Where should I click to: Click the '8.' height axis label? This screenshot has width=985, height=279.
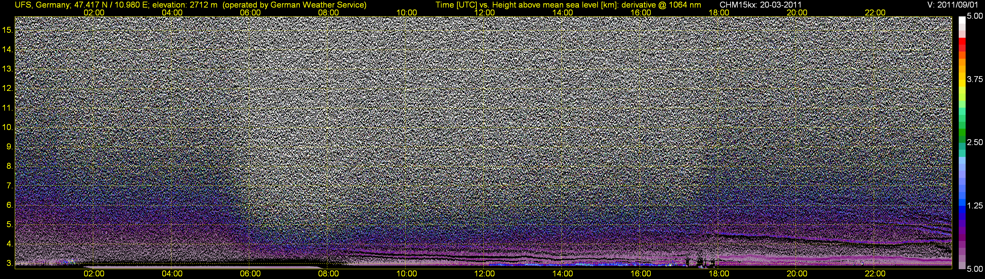click(x=10, y=166)
